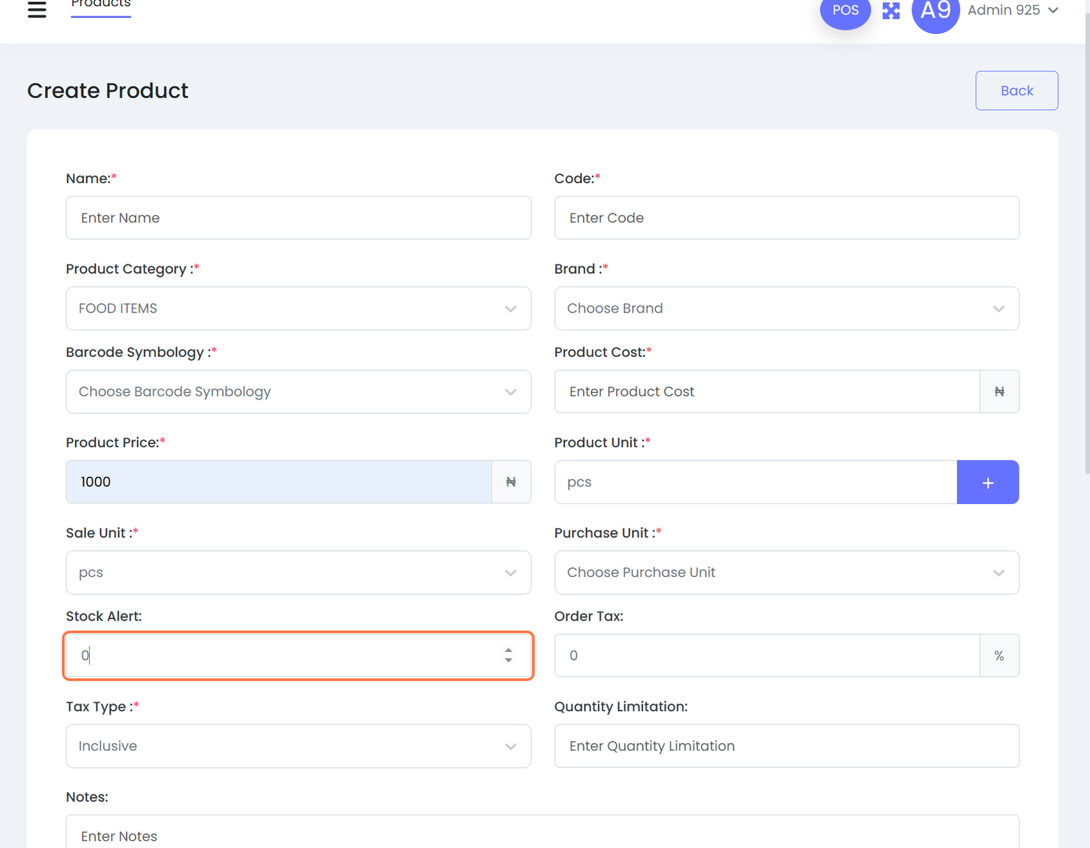This screenshot has height=848, width=1090.
Task: Click the Naira symbol next to Product Price
Action: pos(511,482)
